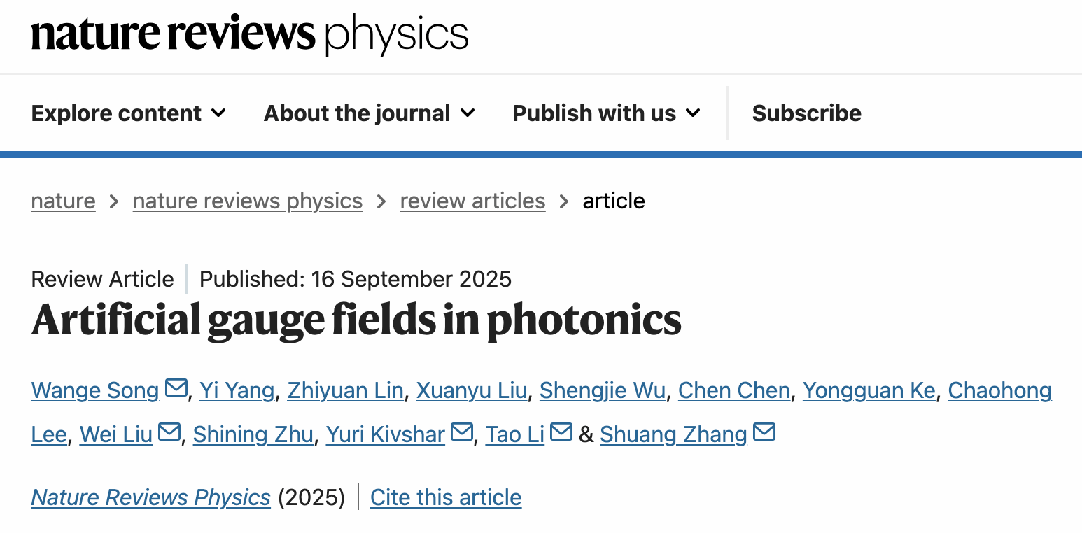Expand the Explore content dropdown
1082x533 pixels.
pos(129,113)
